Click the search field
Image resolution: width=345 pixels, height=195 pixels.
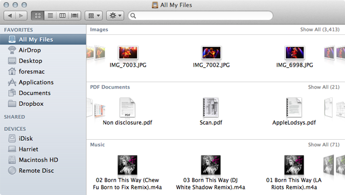coord(201,16)
